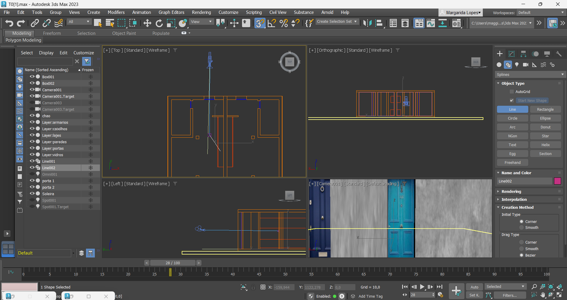This screenshot has width=567, height=300.
Task: Toggle the 3D Snaps tool
Action: [x=260, y=23]
